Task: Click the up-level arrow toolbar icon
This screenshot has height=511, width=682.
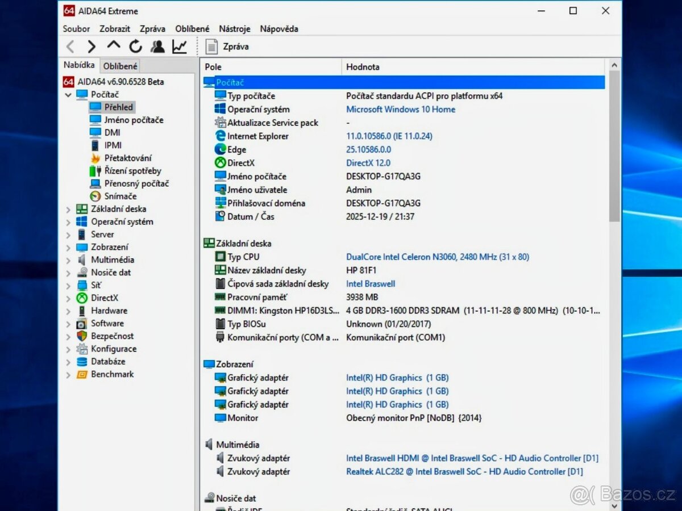Action: [x=114, y=45]
